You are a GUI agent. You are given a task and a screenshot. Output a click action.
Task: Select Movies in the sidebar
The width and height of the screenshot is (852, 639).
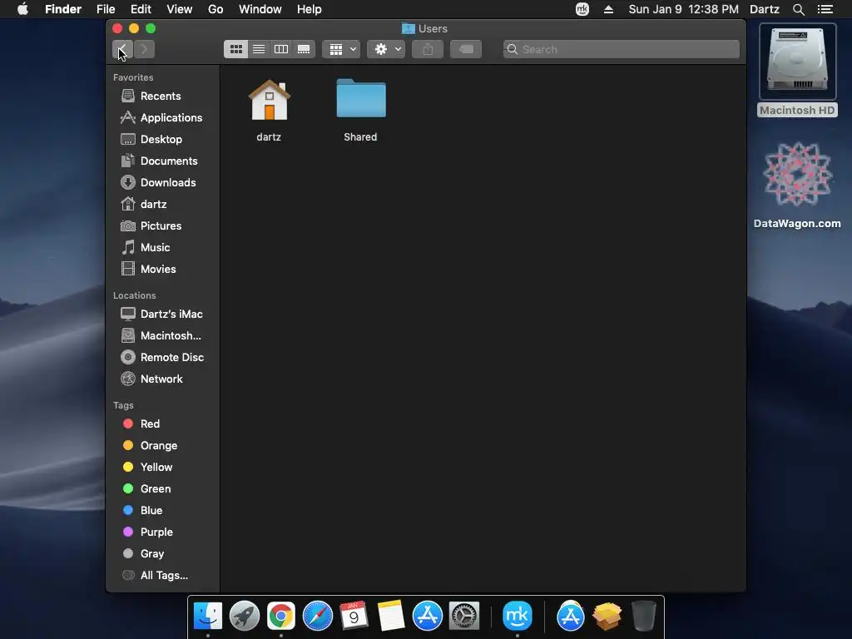(163, 270)
